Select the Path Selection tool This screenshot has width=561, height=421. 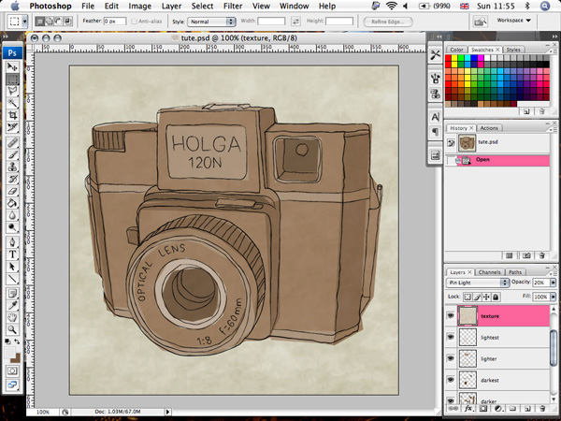12,267
